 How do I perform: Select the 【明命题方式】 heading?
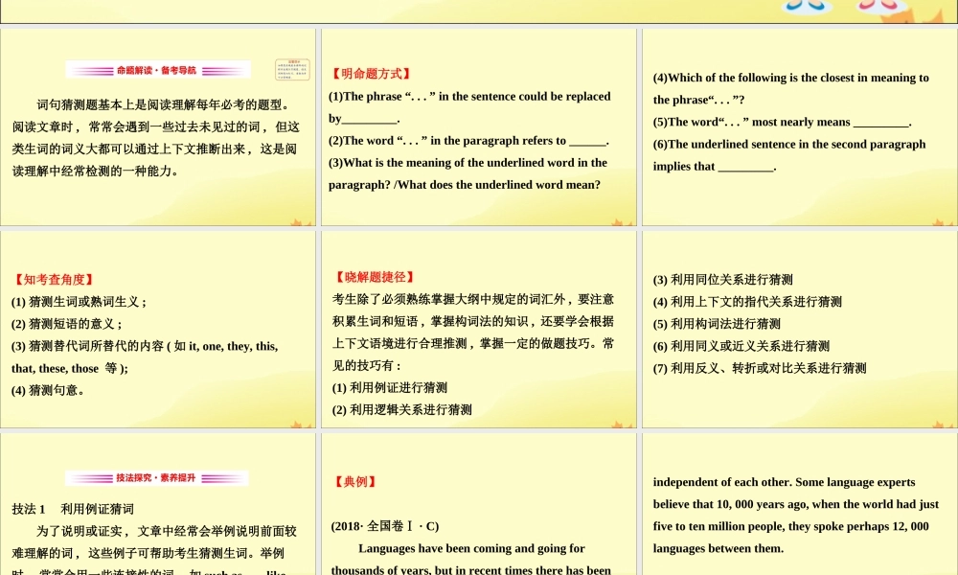(x=370, y=74)
